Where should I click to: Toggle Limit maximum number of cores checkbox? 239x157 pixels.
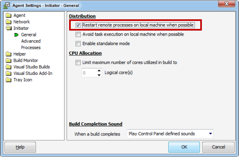78,62
